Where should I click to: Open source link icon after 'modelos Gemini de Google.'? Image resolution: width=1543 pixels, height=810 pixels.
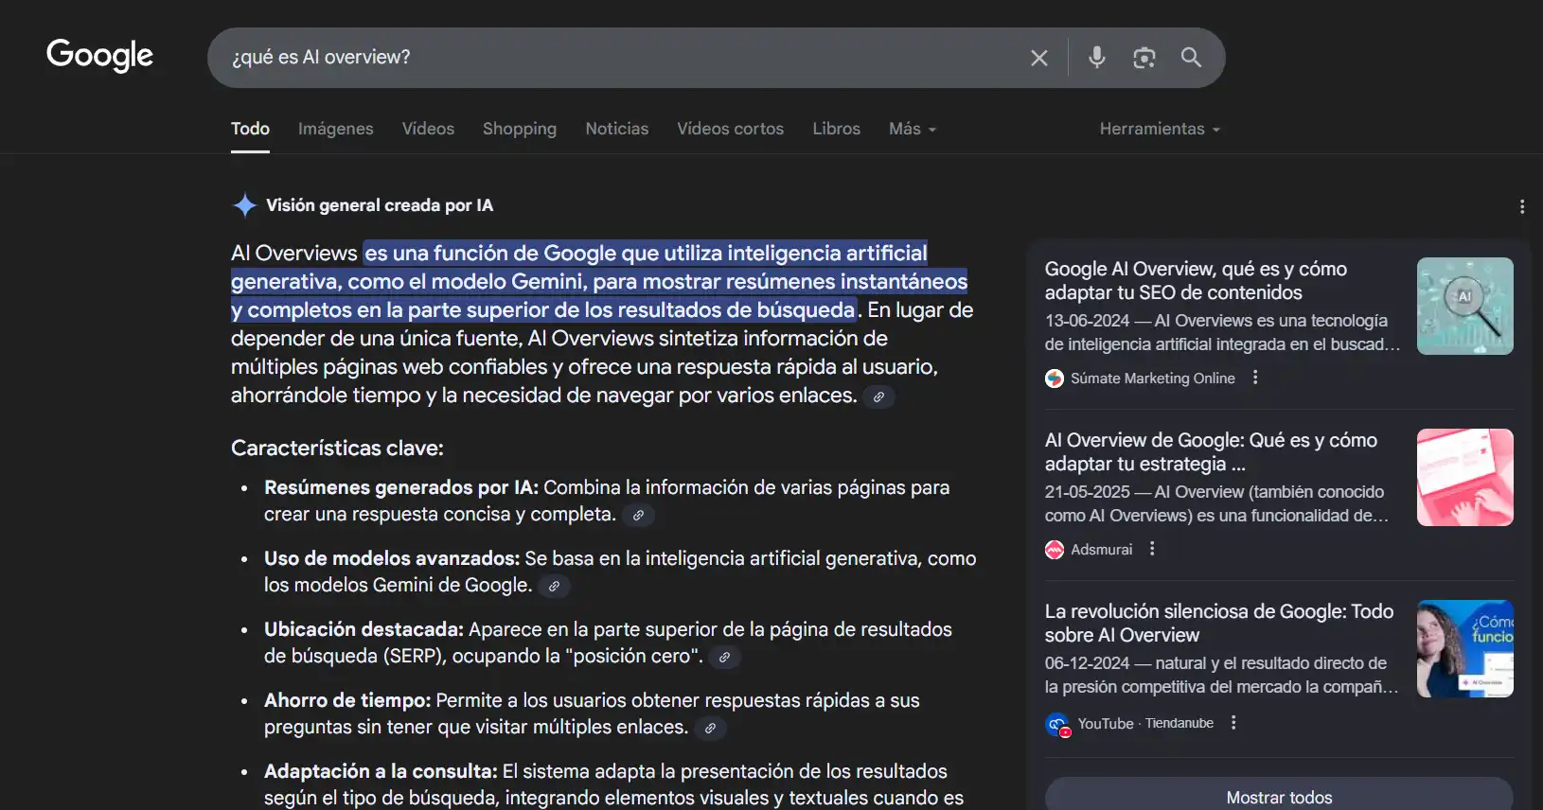click(x=554, y=587)
